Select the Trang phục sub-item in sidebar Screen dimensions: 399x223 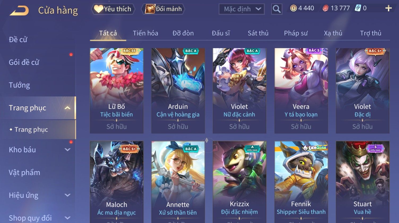click(x=31, y=130)
